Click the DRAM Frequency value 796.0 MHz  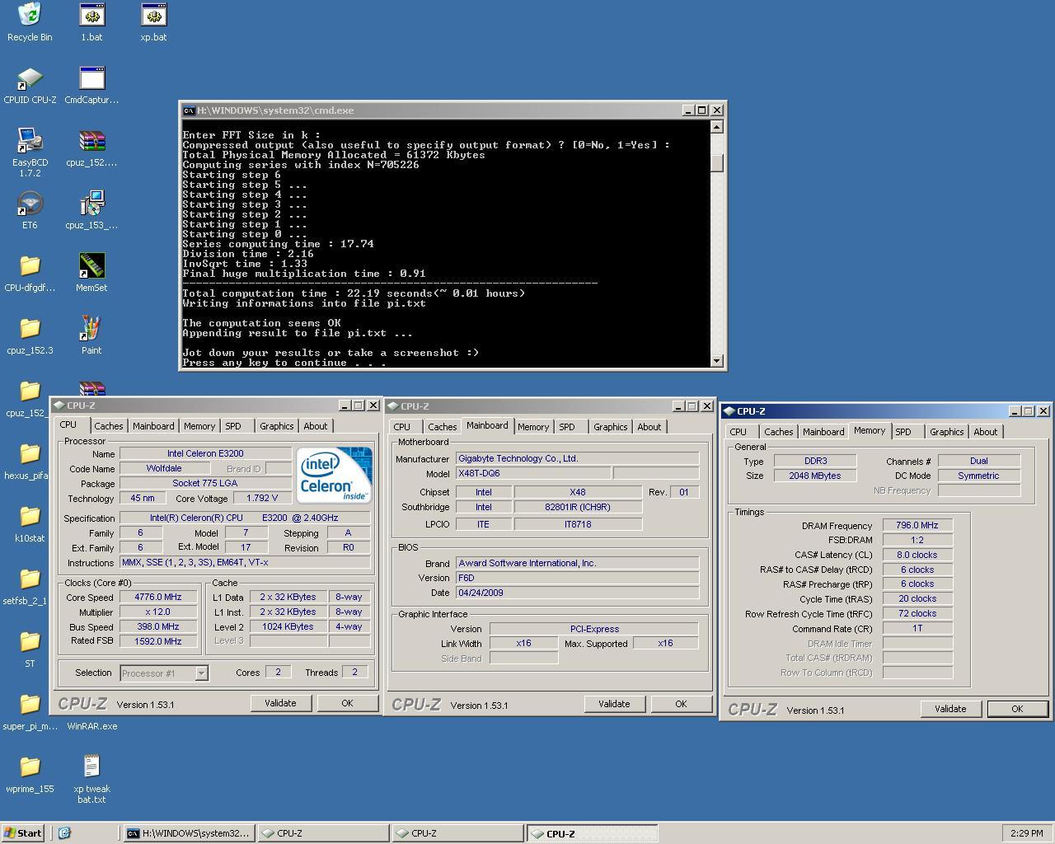tap(917, 525)
